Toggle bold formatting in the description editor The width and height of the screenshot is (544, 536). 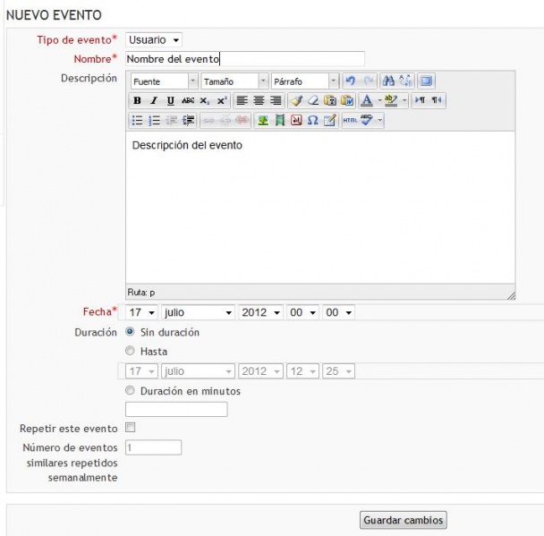coord(137,101)
